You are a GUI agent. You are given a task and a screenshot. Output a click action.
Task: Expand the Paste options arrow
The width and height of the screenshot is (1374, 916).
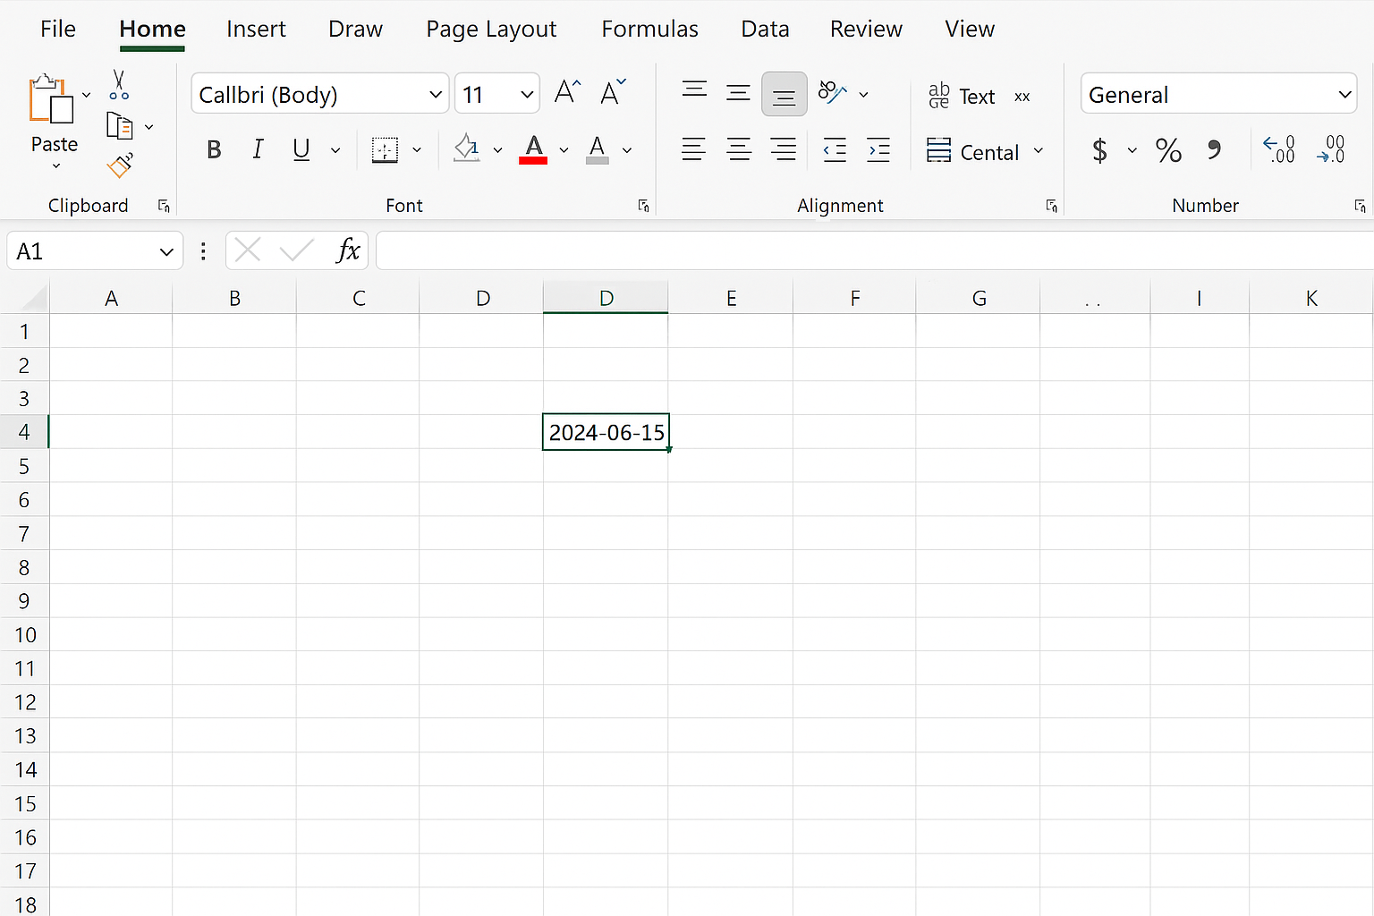(56, 166)
